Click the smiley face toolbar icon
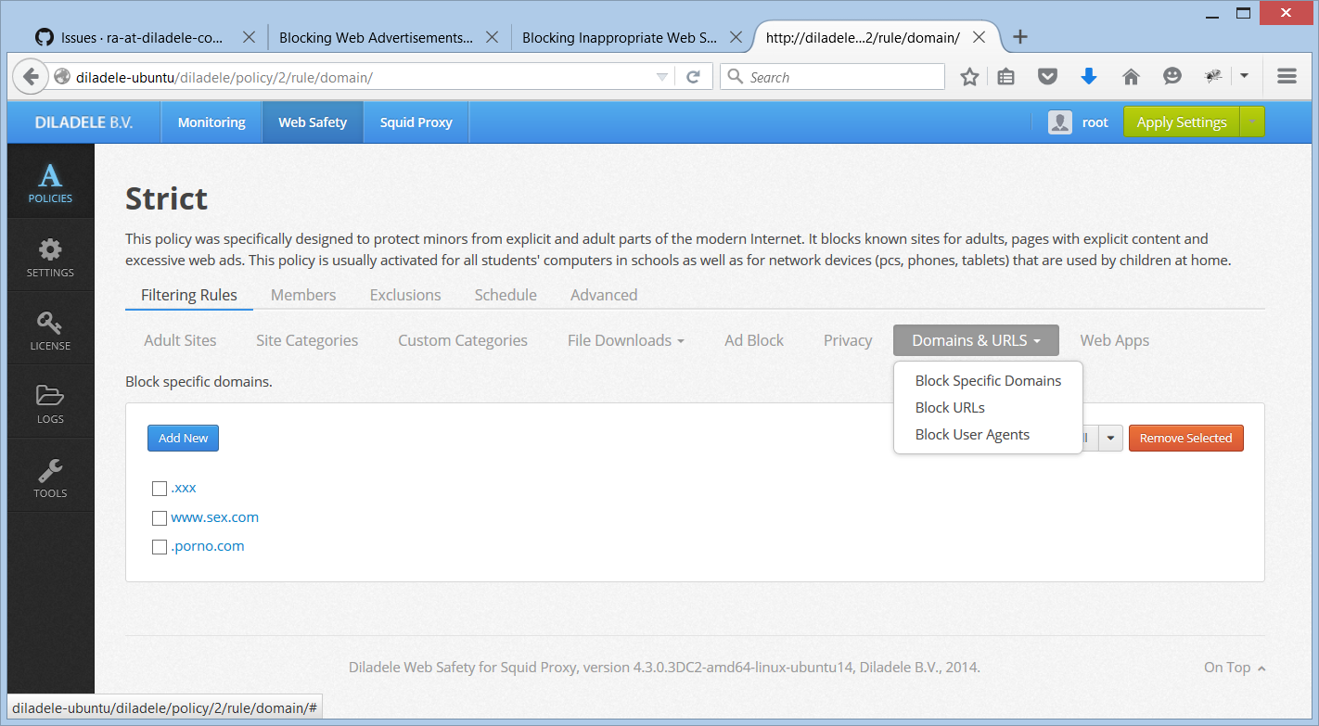 click(1172, 77)
